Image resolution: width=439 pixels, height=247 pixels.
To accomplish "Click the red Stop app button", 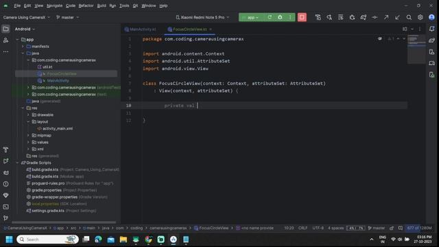I will click(302, 17).
